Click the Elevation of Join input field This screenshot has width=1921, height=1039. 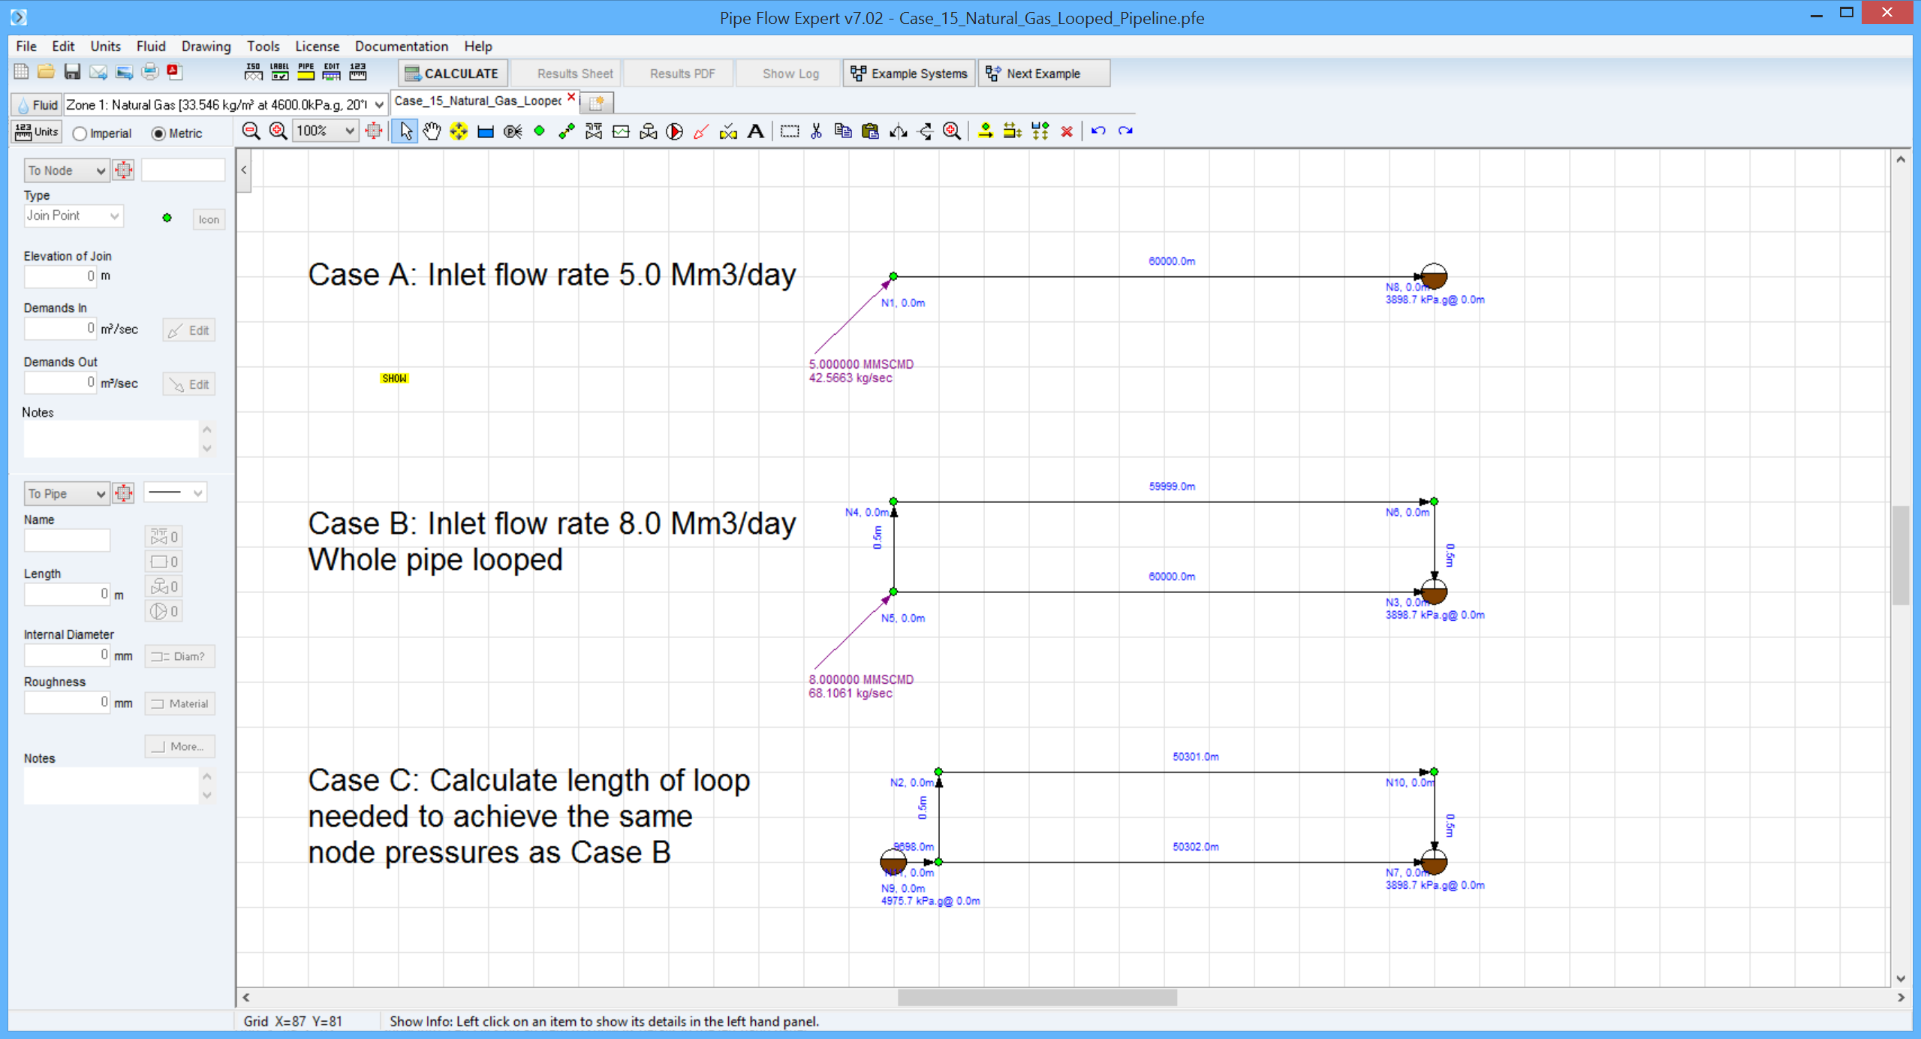61,276
